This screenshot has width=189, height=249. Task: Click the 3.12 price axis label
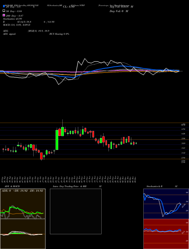(183, 153)
